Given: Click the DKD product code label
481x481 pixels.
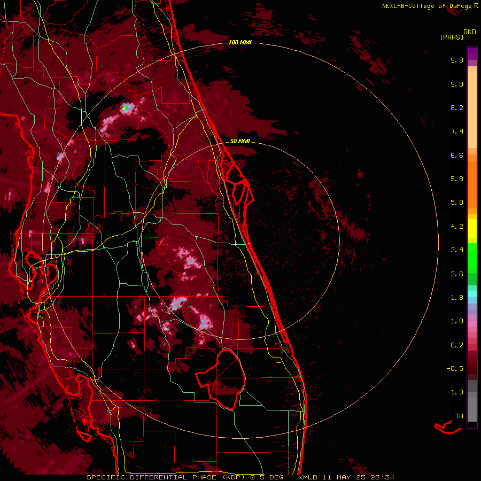Looking at the screenshot, I should 470,32.
